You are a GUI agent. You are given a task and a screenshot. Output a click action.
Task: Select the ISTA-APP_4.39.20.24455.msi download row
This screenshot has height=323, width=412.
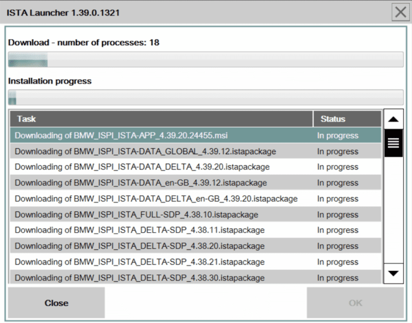[x=196, y=135]
